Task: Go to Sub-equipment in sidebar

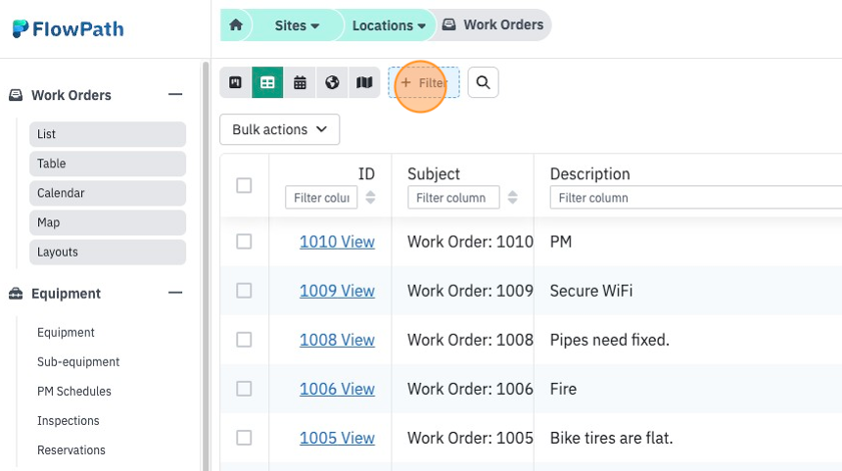Action: [x=78, y=362]
